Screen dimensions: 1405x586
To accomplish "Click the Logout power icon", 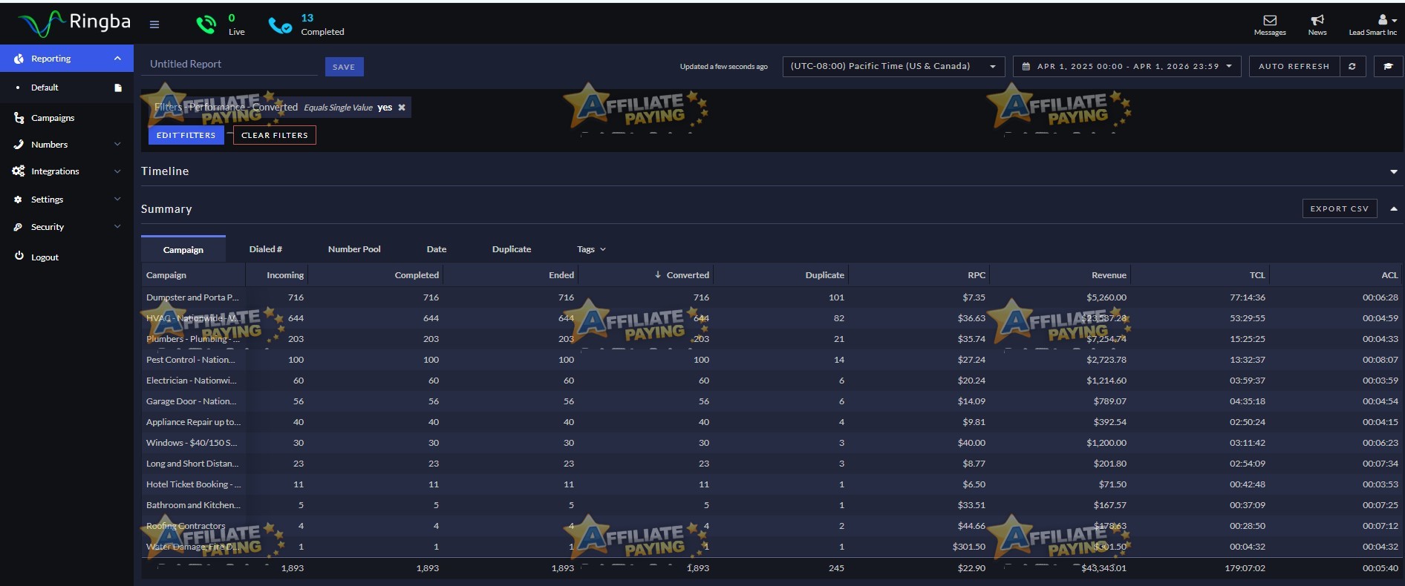I will (x=19, y=256).
